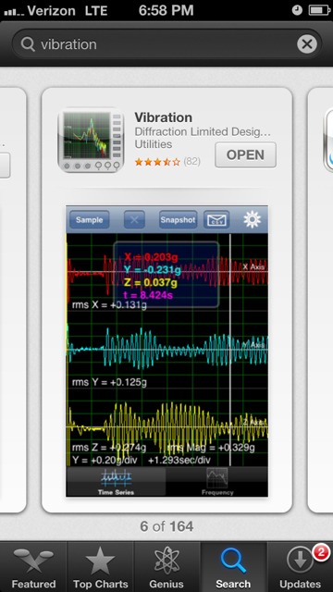
Task: Tap the vibration search field
Action: [166, 44]
